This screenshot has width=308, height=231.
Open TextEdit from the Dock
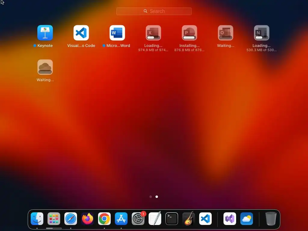click(x=155, y=219)
